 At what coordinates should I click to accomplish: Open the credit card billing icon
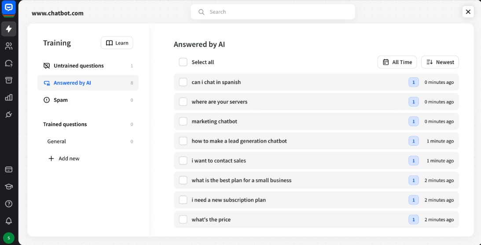point(9,169)
